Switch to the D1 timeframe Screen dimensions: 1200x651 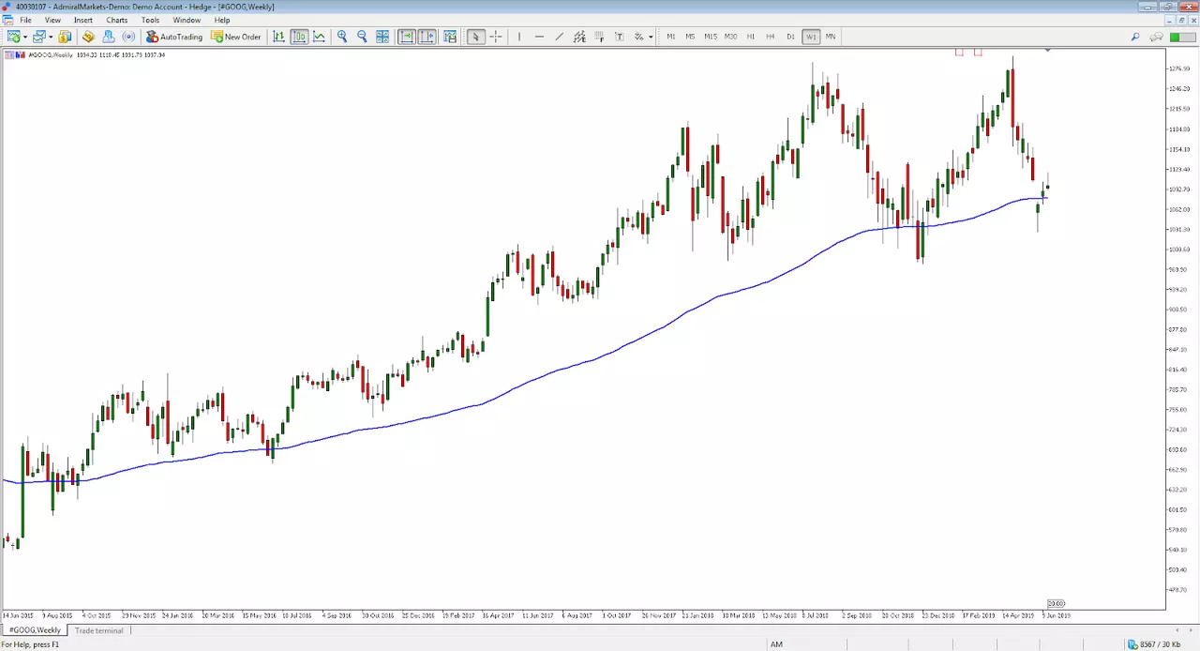(x=790, y=37)
